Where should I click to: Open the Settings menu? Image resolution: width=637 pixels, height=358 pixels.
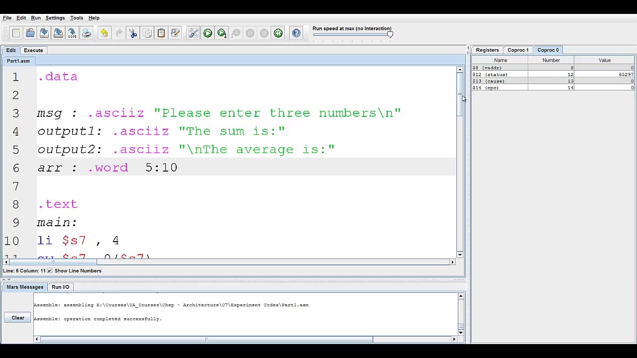coord(55,18)
